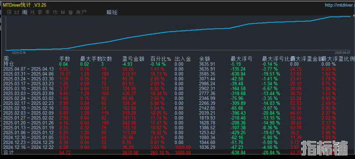This screenshot has height=159, width=355.
Task: Open the 季 quarterly tab
Action: [40, 12]
